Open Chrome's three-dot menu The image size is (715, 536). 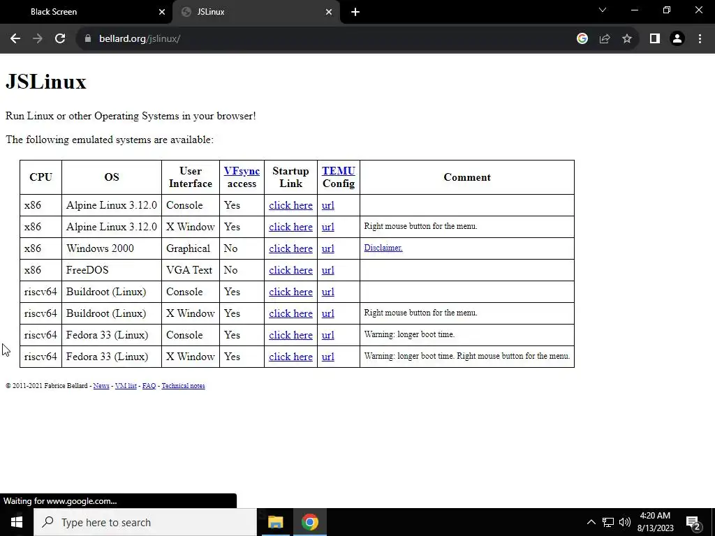point(700,39)
